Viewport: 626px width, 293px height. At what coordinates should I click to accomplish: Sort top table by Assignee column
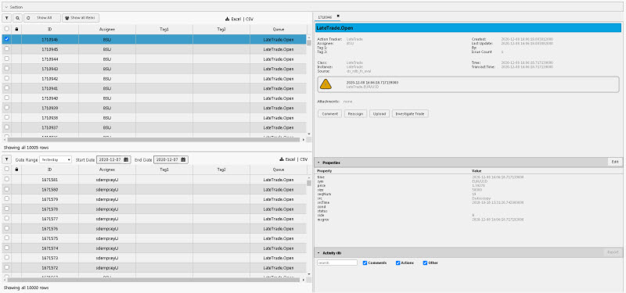click(x=107, y=29)
